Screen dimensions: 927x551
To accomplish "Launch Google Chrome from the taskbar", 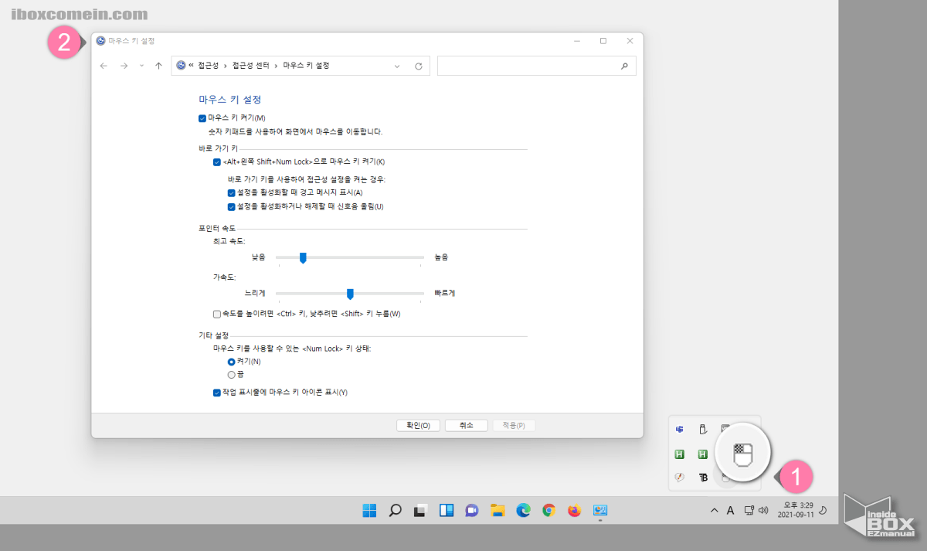I will tap(549, 510).
